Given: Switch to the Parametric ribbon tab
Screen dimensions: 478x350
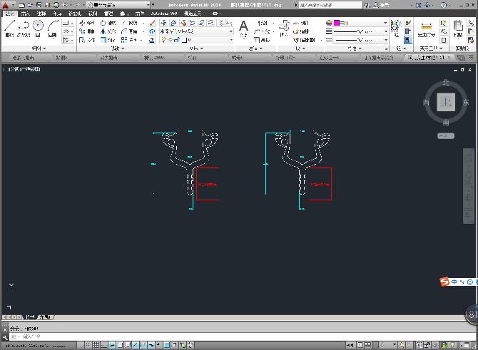Looking at the screenshot, I should tap(75, 14).
